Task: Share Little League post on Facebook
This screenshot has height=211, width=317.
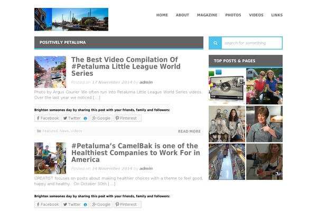Action: (48, 118)
